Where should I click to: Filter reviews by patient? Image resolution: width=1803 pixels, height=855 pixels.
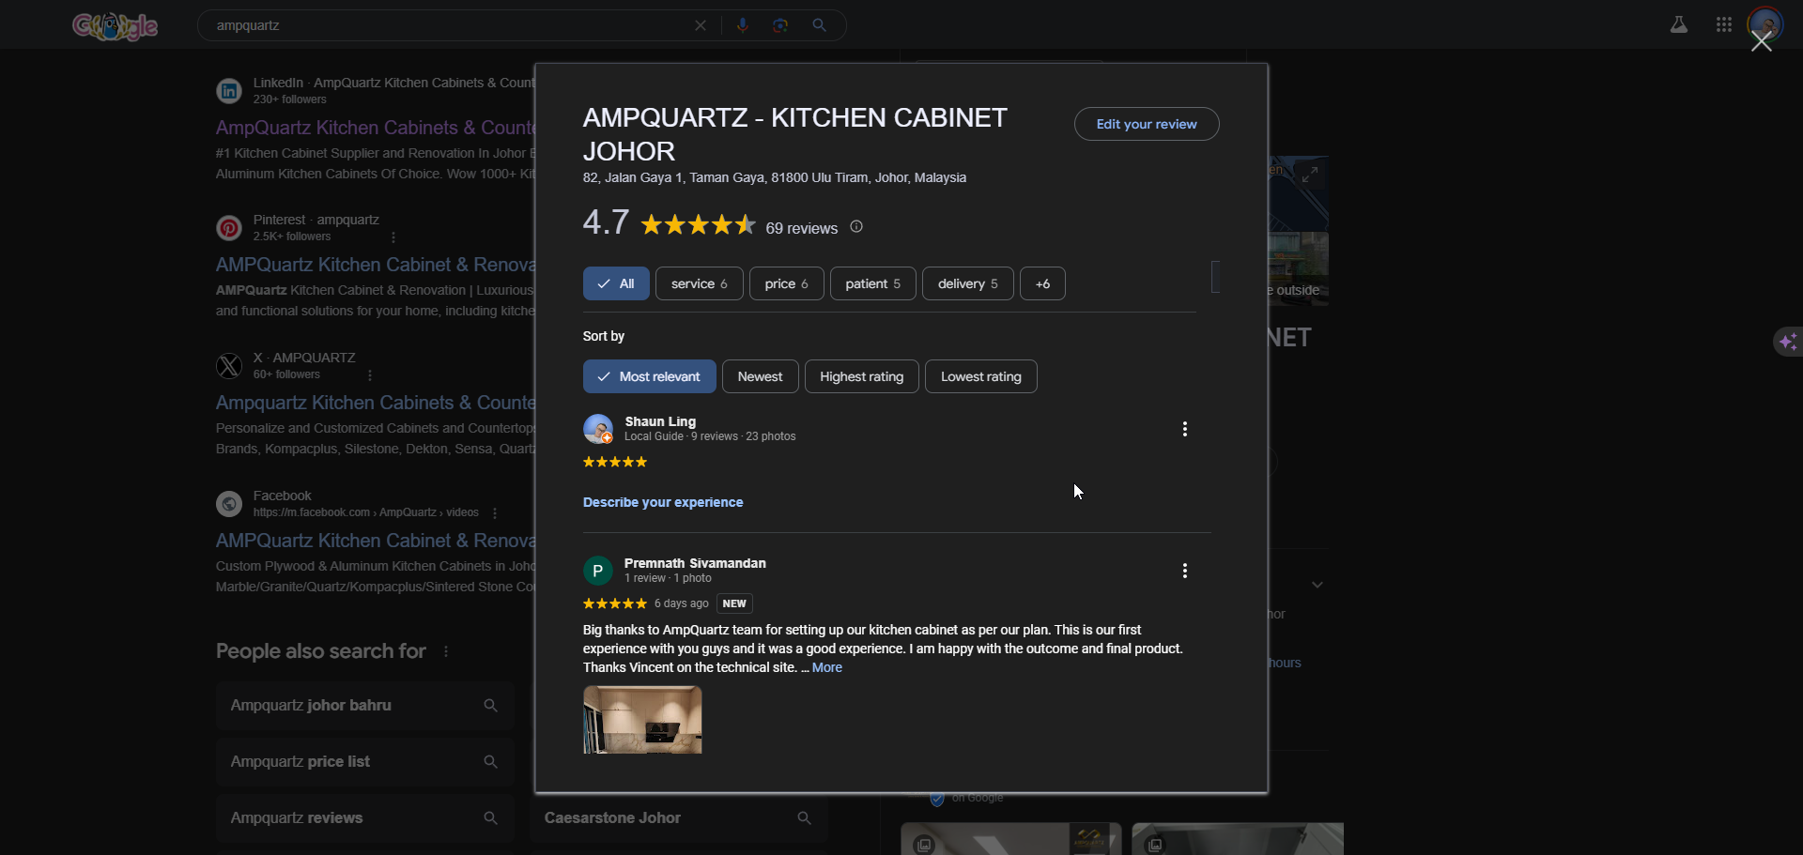tap(873, 283)
